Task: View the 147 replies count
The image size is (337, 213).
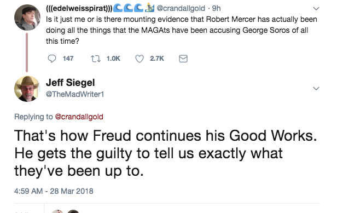Action: coord(68,59)
